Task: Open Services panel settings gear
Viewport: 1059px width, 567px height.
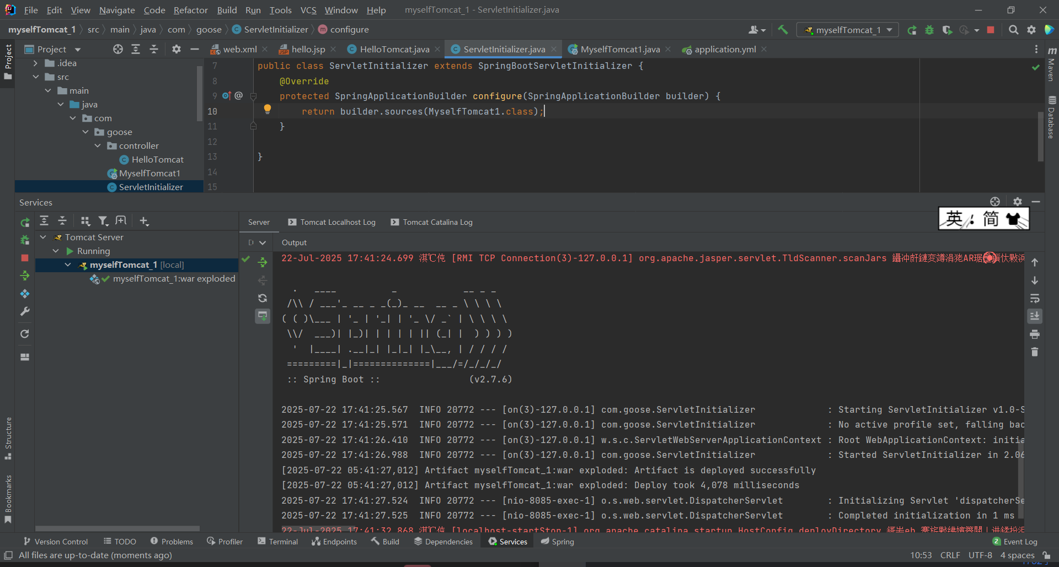Action: pos(1018,202)
